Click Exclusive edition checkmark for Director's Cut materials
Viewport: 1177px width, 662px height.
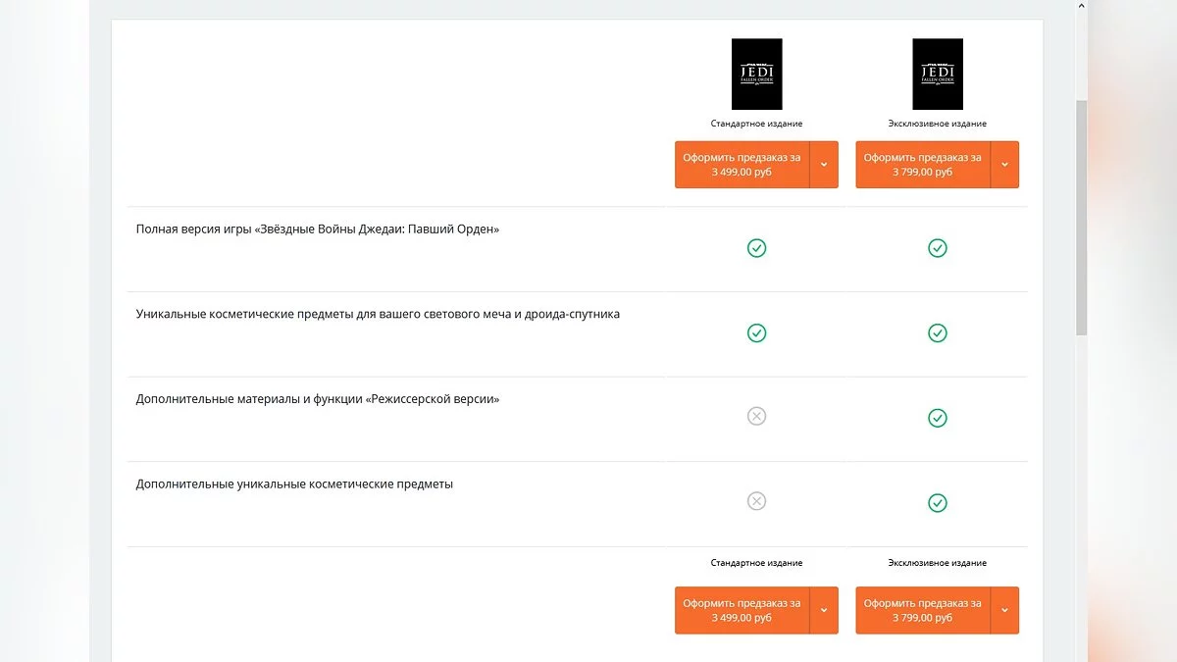click(x=937, y=419)
